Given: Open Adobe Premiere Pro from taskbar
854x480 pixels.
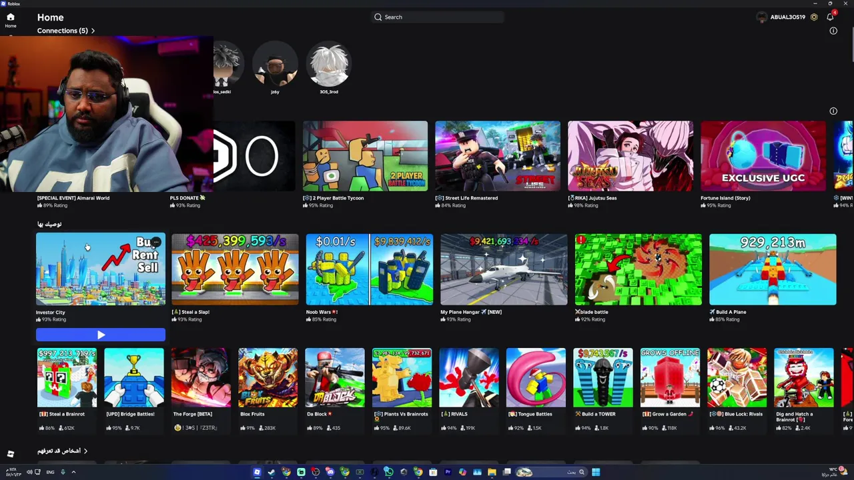Looking at the screenshot, I should pos(448,472).
